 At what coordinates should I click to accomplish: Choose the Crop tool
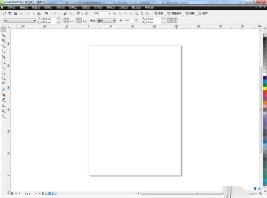tap(3, 40)
